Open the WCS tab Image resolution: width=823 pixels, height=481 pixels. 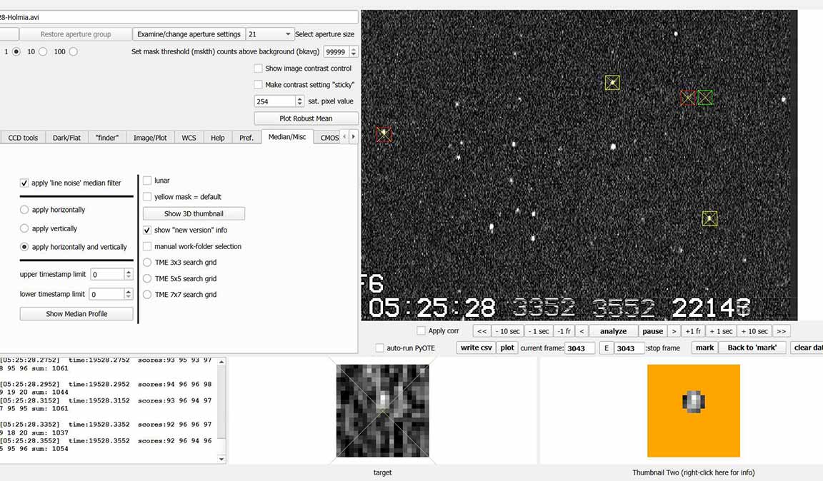pyautogui.click(x=189, y=138)
